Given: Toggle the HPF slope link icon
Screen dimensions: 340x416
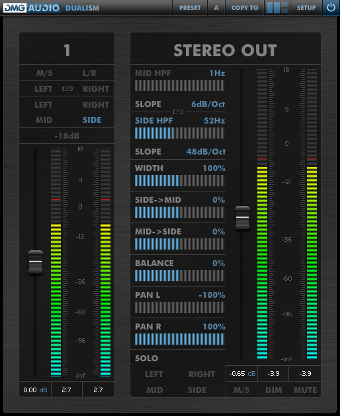Looking at the screenshot, I should (x=178, y=112).
